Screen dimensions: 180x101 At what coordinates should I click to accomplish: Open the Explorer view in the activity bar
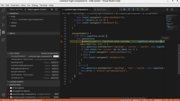click(3, 10)
